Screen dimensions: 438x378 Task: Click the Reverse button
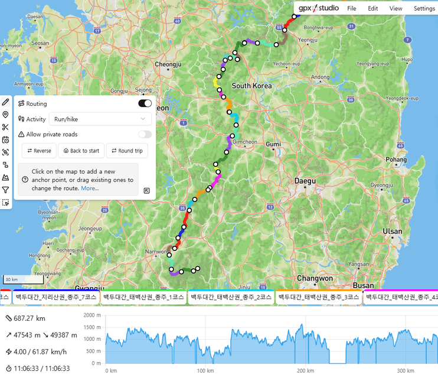click(39, 151)
